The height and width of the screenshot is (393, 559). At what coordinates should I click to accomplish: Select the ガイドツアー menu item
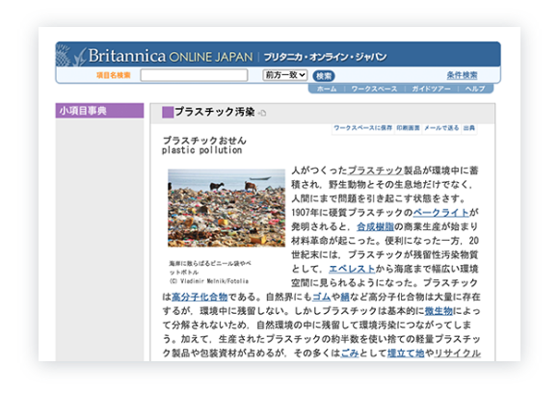coord(431,89)
